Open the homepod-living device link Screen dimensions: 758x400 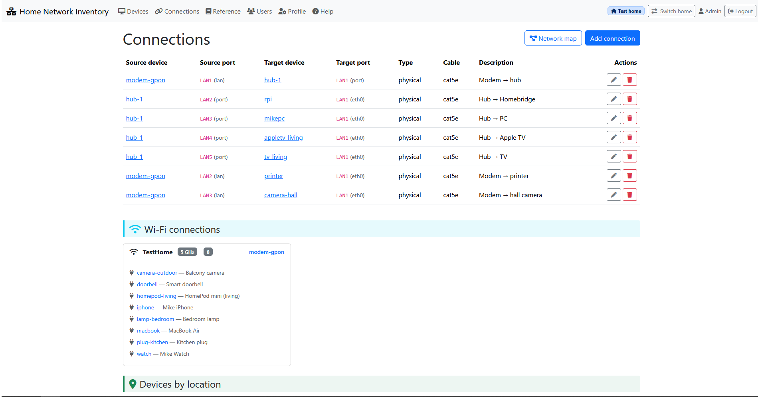(156, 296)
